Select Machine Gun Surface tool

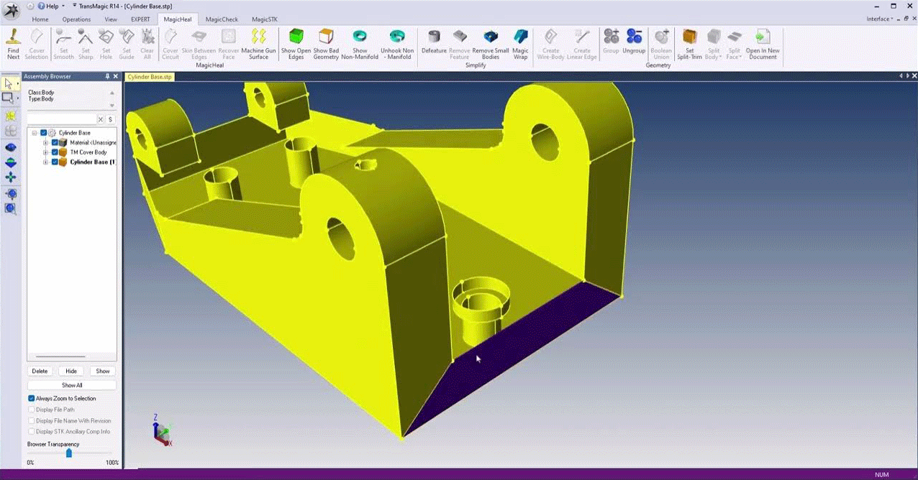pyautogui.click(x=258, y=43)
